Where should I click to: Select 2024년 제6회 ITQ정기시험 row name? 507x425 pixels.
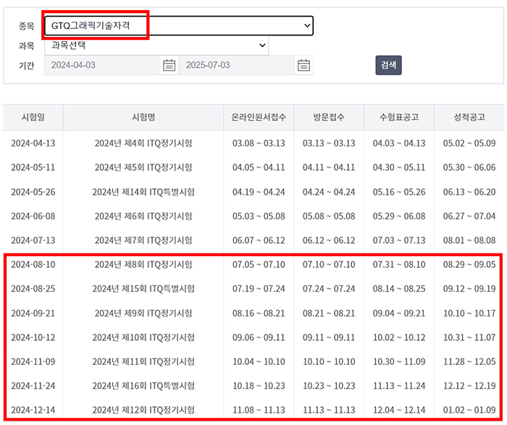click(143, 216)
